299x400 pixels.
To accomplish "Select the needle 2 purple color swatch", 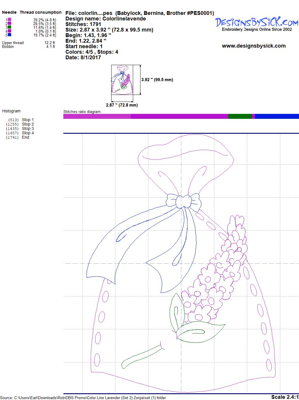I will (10, 23).
